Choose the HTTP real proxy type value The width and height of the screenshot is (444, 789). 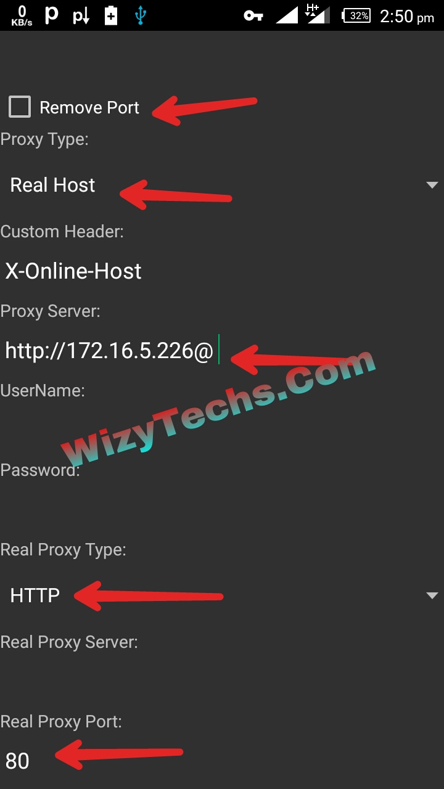[x=35, y=595]
